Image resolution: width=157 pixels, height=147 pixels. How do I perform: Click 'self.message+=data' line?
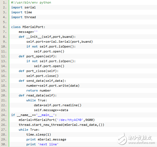click(51, 110)
